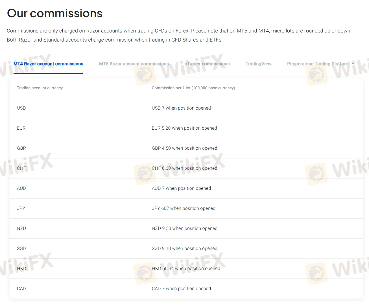The image size is (369, 307).
Task: Click the Our commissions heading
Action: pyautogui.click(x=54, y=13)
